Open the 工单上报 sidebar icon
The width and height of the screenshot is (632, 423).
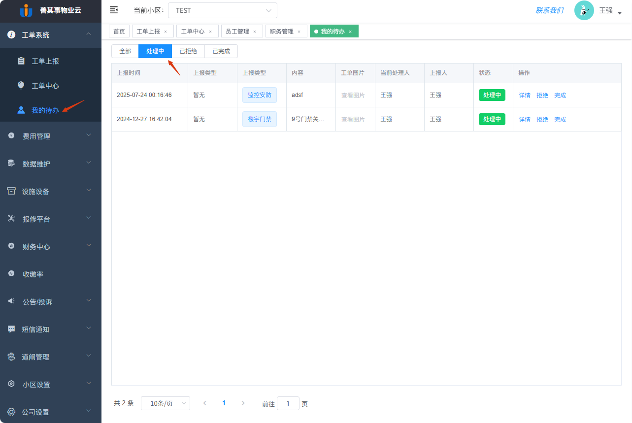pyautogui.click(x=20, y=61)
